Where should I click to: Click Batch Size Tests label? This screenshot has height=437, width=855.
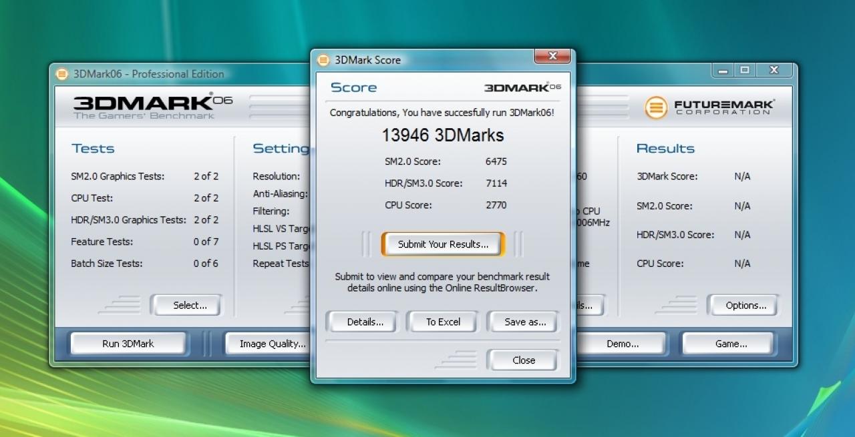106,264
